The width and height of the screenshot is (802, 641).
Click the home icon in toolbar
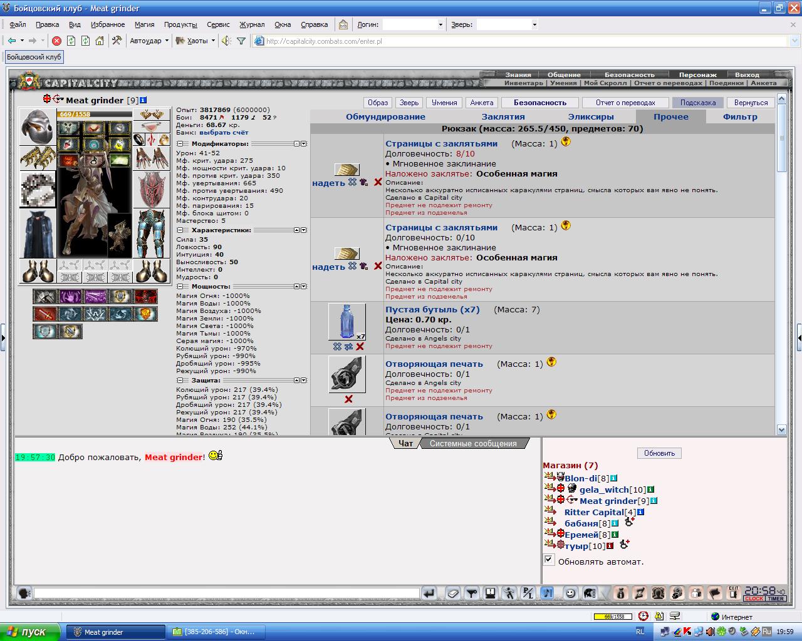pos(100,41)
